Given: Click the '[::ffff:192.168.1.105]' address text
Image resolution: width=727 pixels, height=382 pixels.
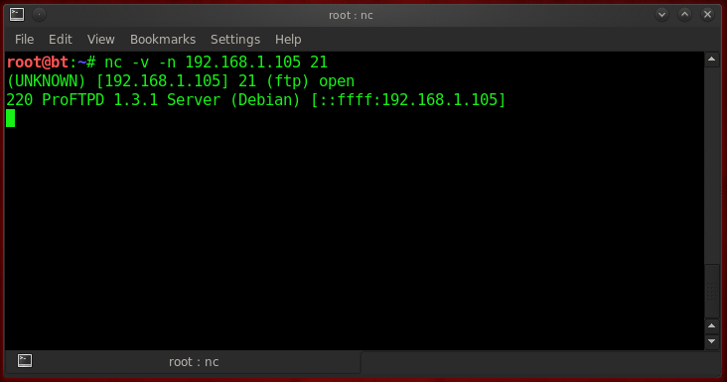Looking at the screenshot, I should click(408, 100).
